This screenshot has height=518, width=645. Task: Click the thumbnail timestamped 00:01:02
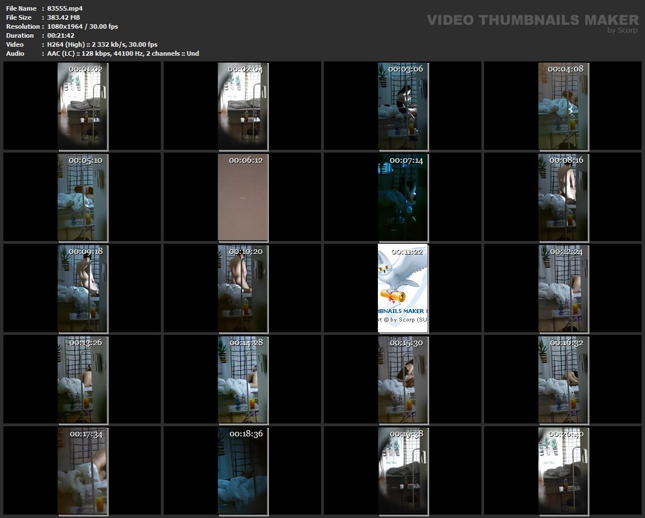point(83,107)
